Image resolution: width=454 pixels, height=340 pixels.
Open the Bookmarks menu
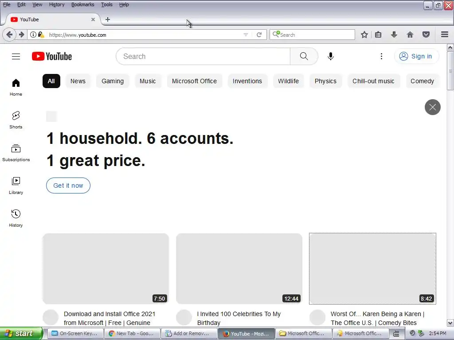[x=82, y=4]
